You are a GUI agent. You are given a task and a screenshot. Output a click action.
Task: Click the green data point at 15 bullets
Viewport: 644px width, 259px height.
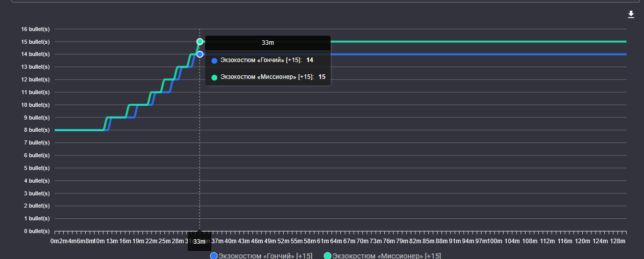pyautogui.click(x=200, y=42)
